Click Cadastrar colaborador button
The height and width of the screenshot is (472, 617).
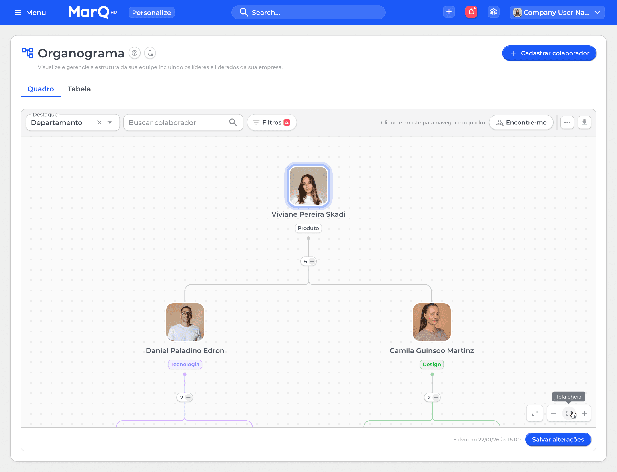point(549,53)
